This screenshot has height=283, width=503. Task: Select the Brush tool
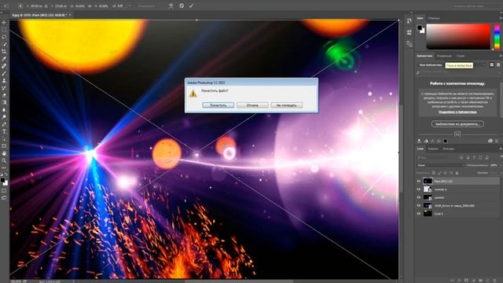pos(4,73)
